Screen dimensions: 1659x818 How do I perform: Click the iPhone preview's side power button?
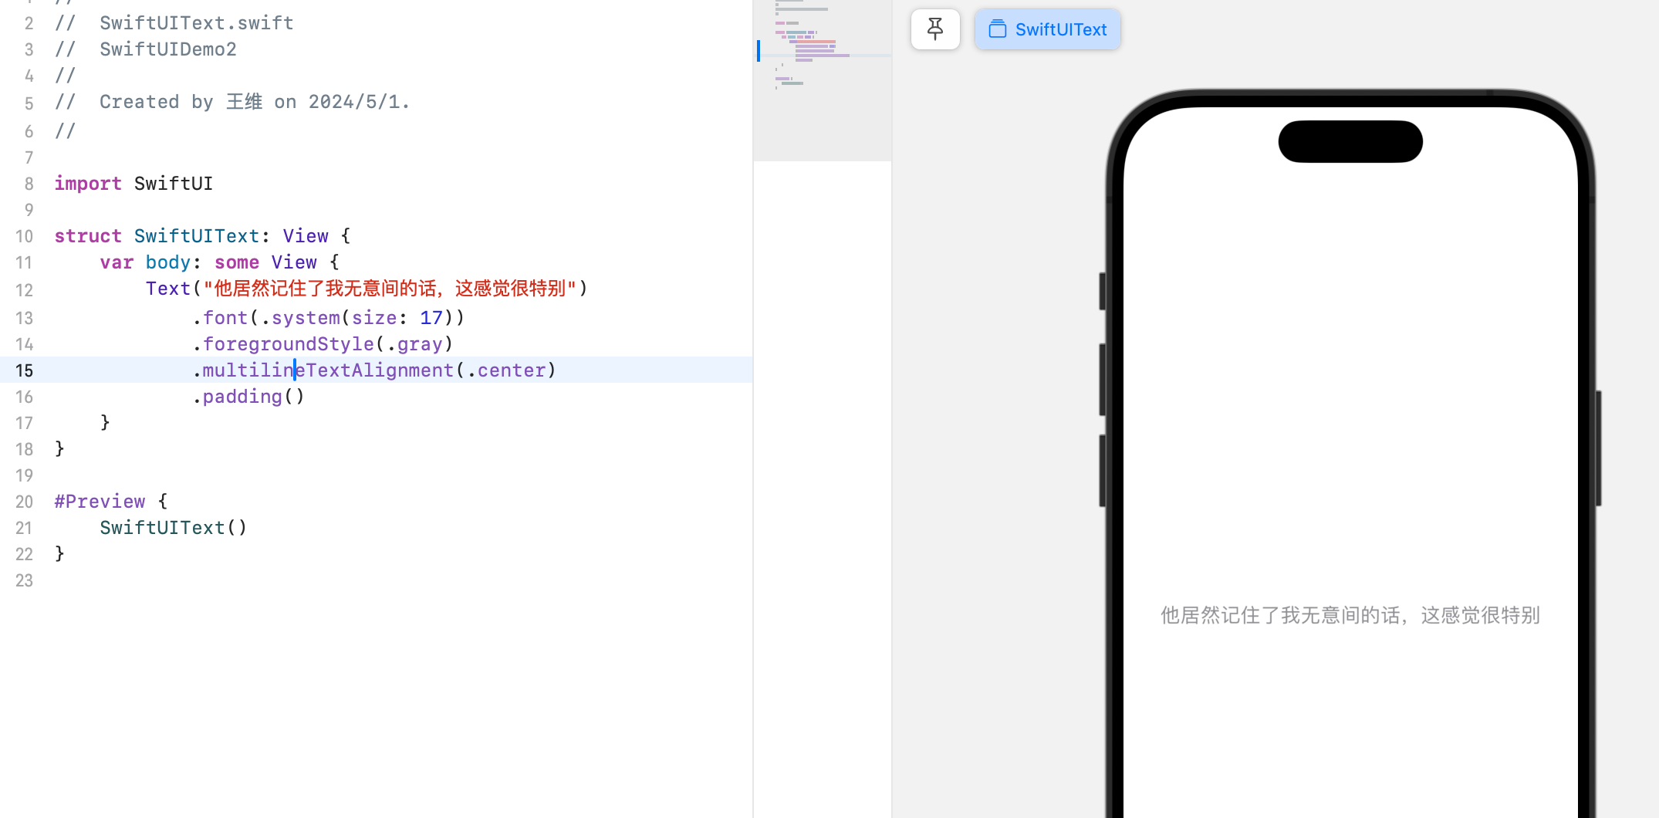(x=1598, y=448)
